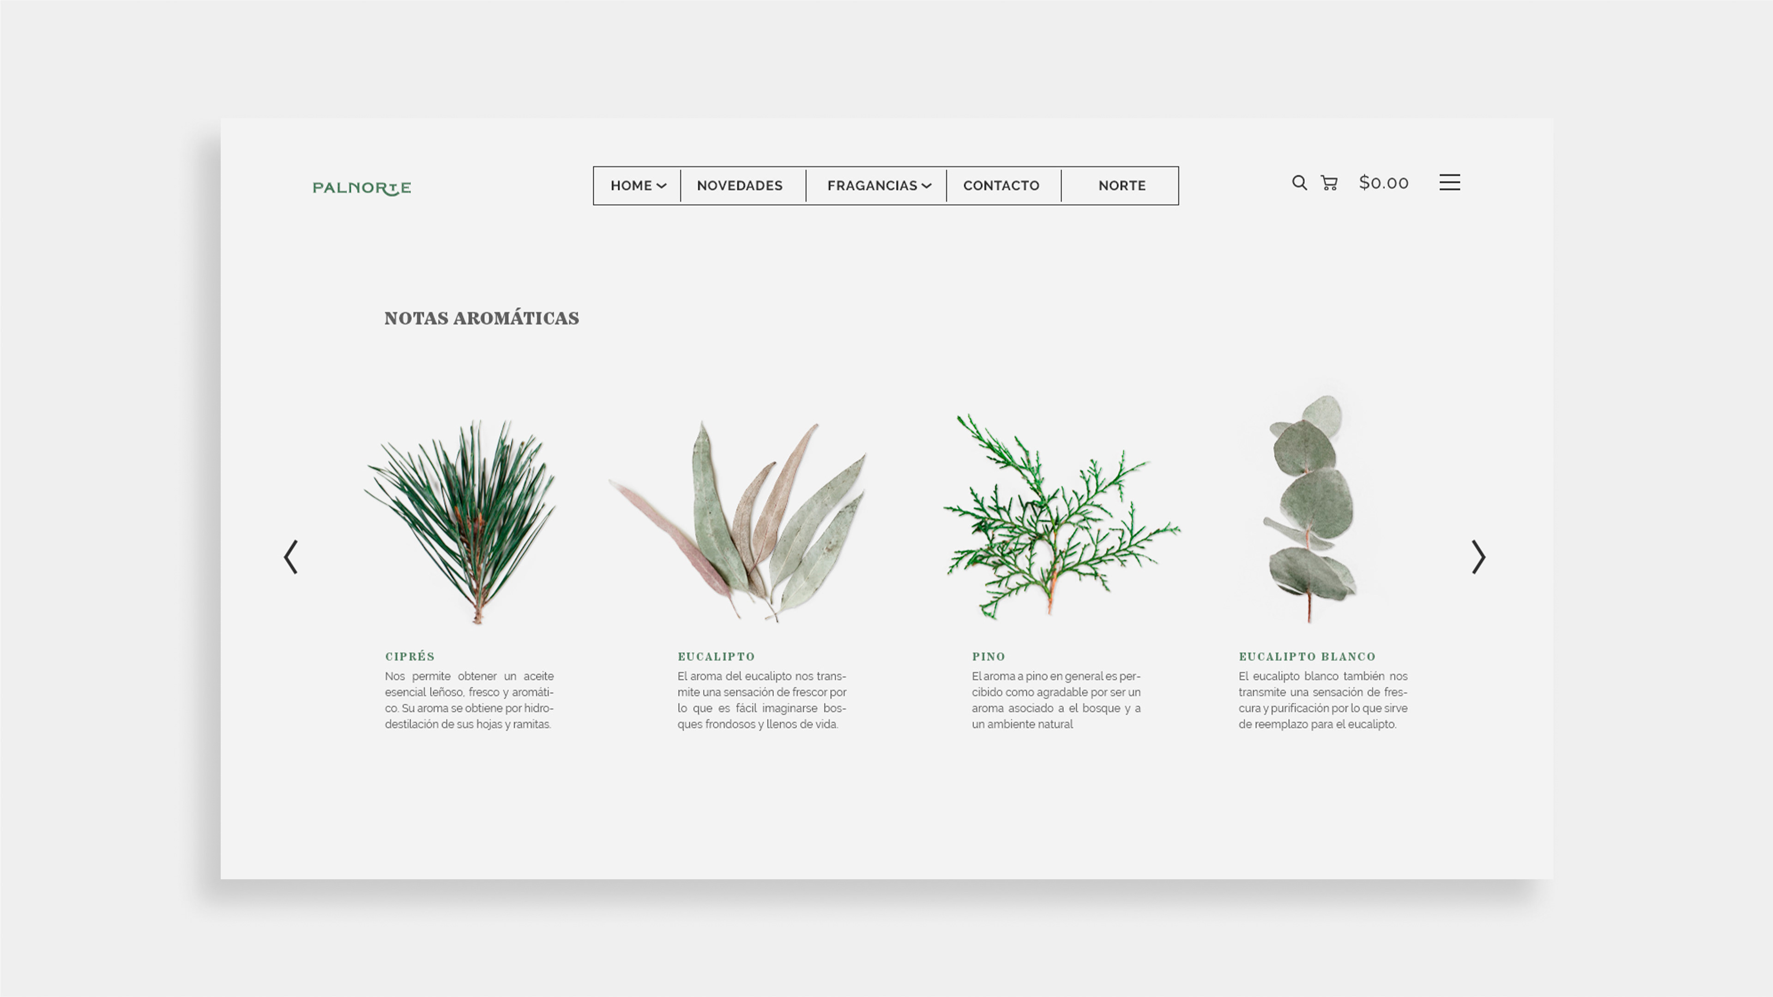Click the PINO title
The height and width of the screenshot is (997, 1773).
(989, 656)
